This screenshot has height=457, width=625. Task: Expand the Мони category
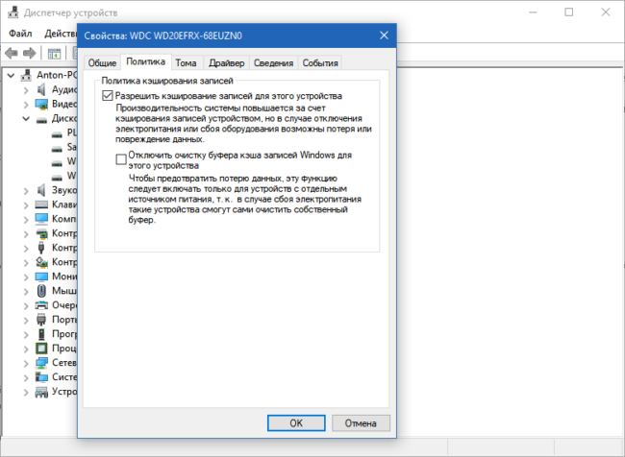click(26, 277)
